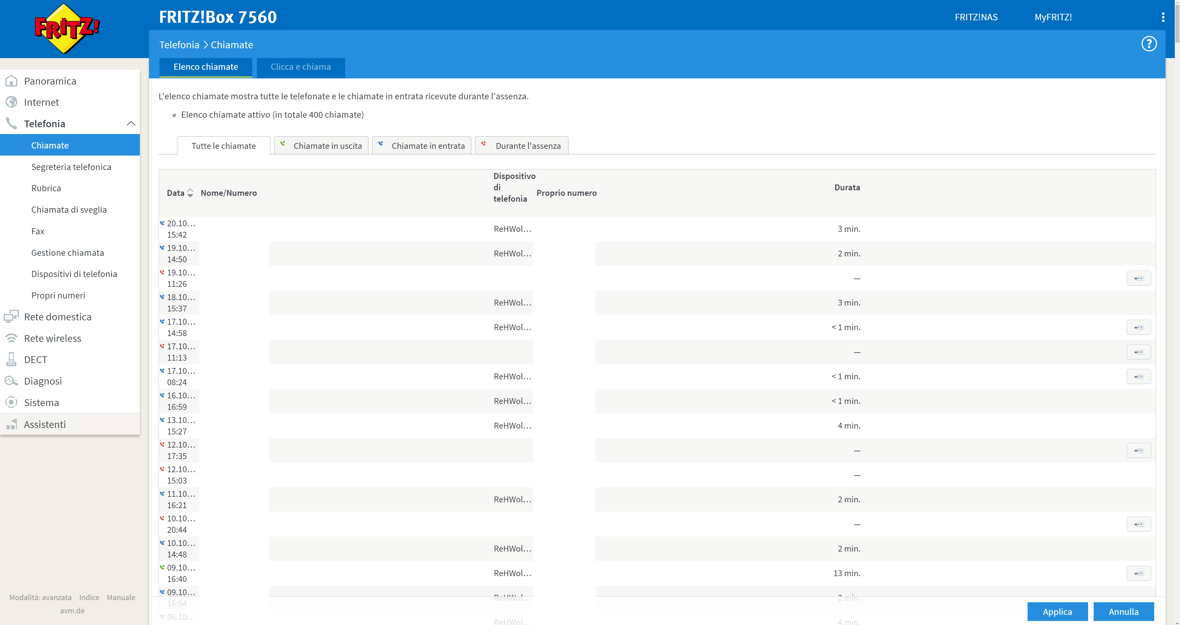1180x625 pixels.
Task: Switch to Clicca e chiama tab
Action: coord(301,67)
